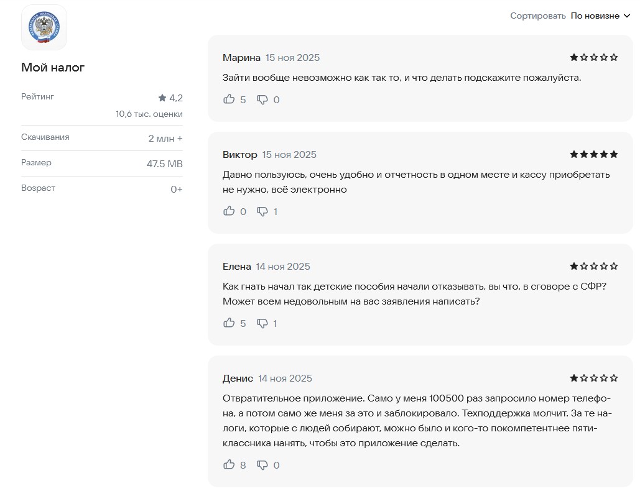Like Marina's review with thumbs up
Image resolution: width=640 pixels, height=491 pixels.
(230, 99)
